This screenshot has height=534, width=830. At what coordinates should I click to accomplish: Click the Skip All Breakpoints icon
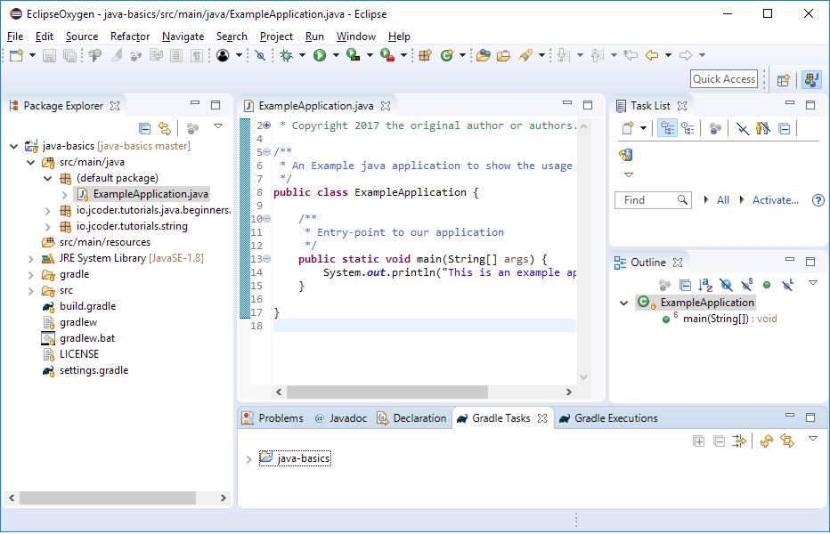[x=260, y=55]
